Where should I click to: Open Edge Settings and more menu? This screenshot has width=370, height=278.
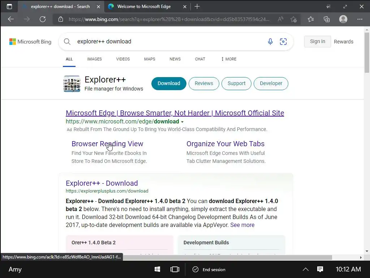click(x=360, y=19)
